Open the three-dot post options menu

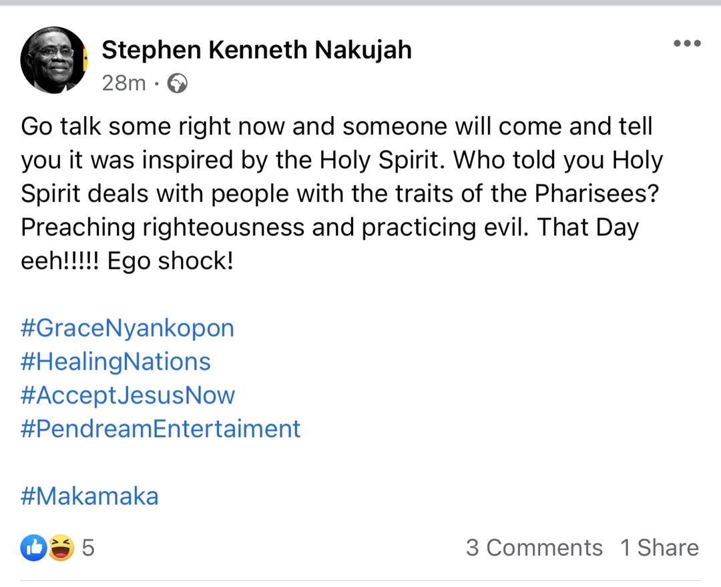(687, 43)
